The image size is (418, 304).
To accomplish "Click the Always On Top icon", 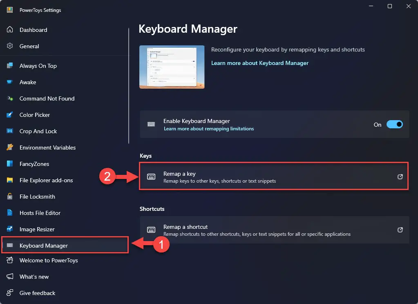I will [x=10, y=66].
